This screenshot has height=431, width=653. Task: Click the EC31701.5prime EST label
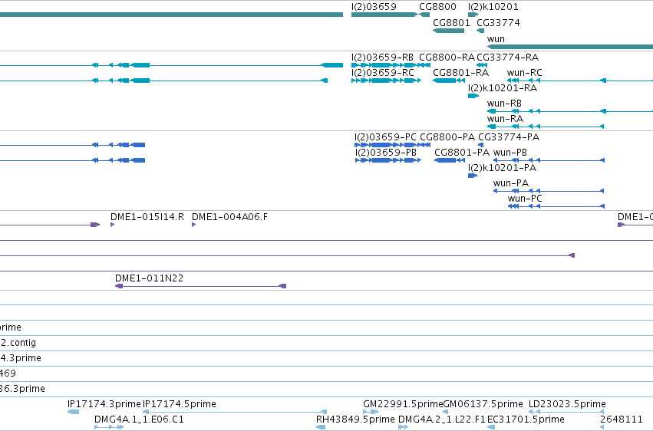(526, 419)
